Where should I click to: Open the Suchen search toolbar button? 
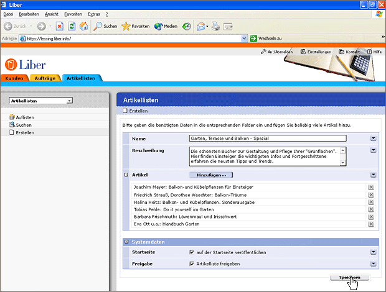tap(105, 26)
